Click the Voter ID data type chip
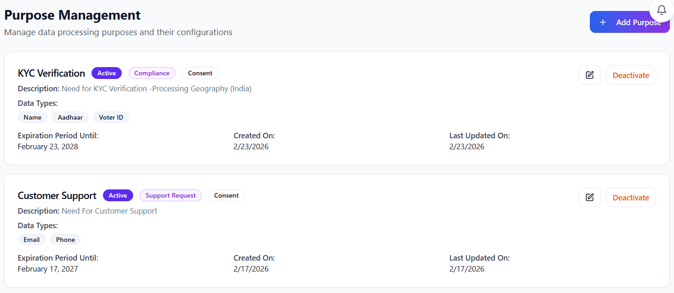The image size is (674, 293). pyautogui.click(x=111, y=117)
